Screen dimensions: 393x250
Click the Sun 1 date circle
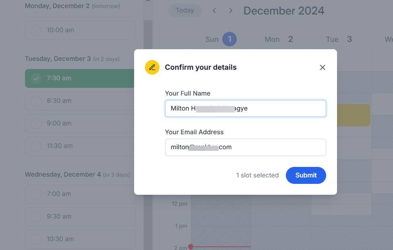(x=230, y=39)
